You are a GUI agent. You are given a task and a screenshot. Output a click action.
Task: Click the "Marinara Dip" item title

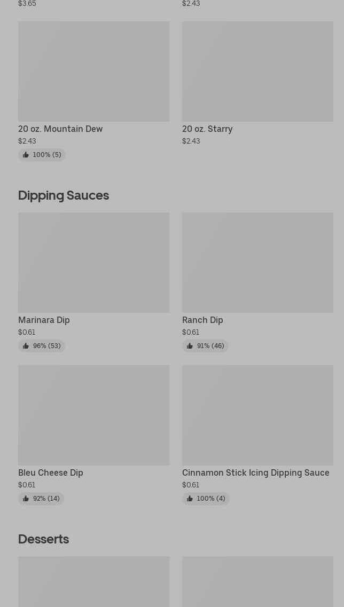pyautogui.click(x=44, y=320)
